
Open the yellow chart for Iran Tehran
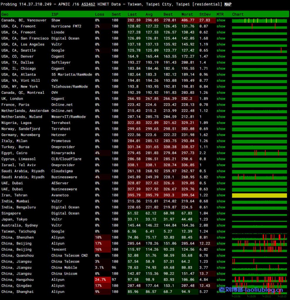[x=259, y=195]
